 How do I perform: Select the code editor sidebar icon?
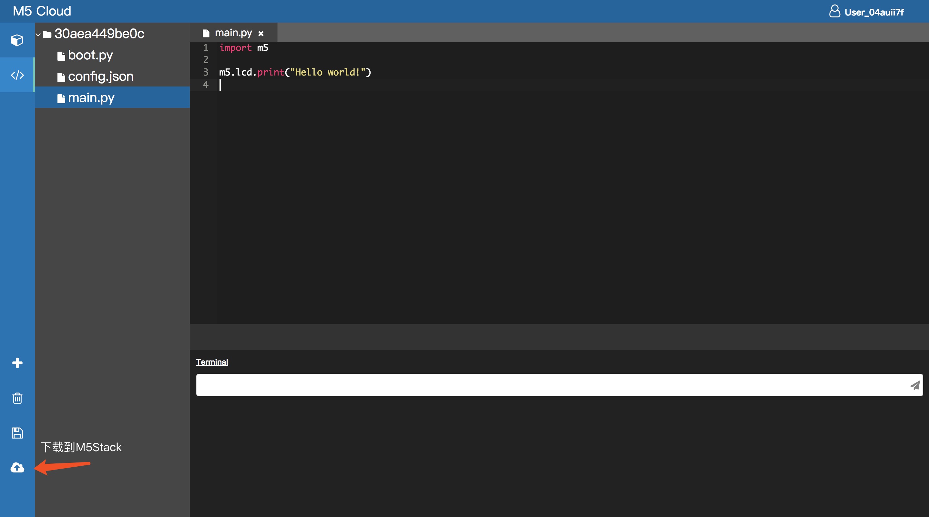point(17,75)
